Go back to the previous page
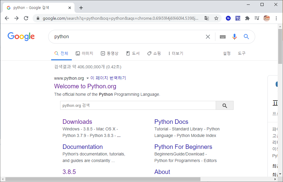The width and height of the screenshot is (283, 182). pos(7,18)
